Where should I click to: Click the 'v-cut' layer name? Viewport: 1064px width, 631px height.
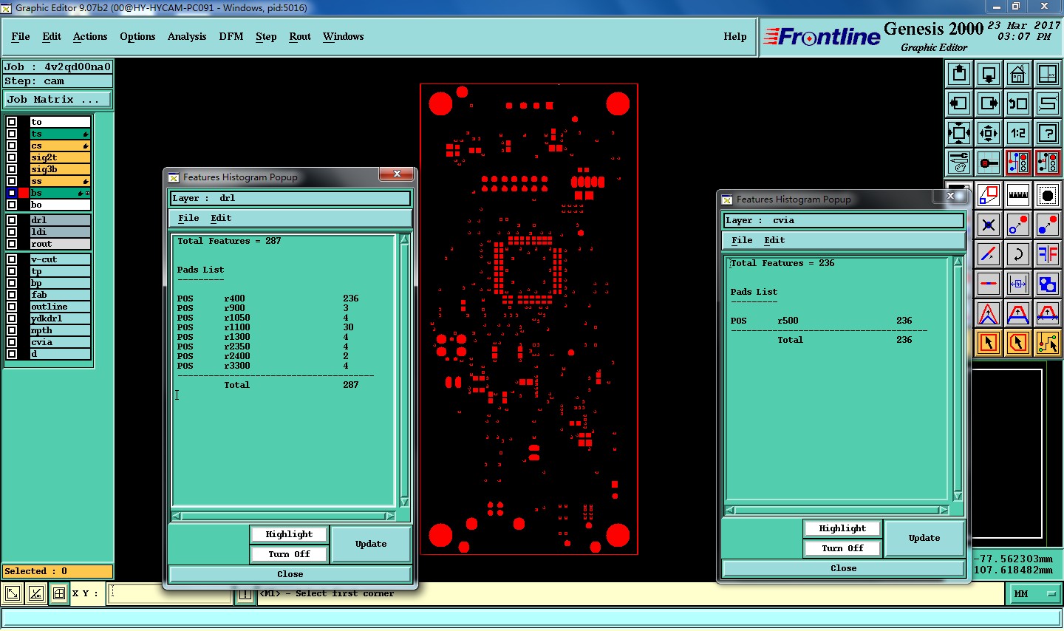click(x=60, y=259)
